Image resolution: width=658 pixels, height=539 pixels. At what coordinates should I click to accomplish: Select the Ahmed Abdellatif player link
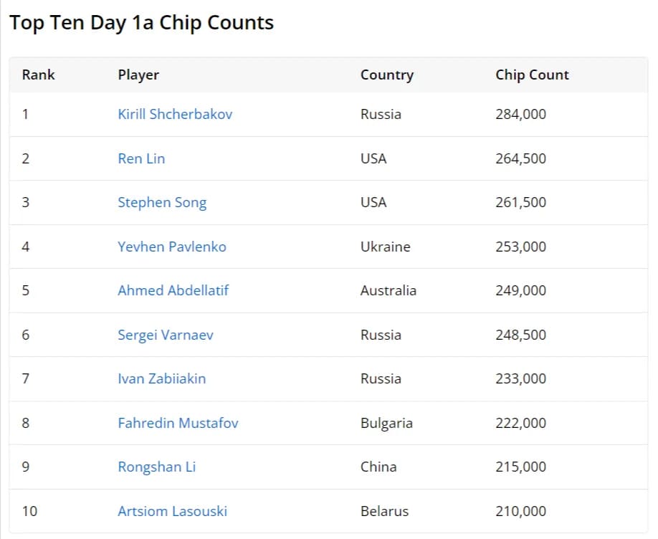(173, 290)
